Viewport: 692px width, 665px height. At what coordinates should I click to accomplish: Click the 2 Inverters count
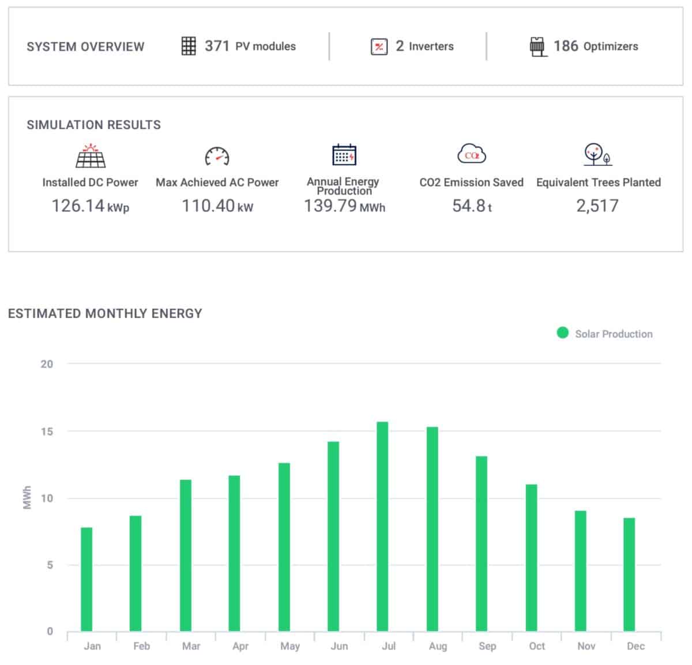pos(424,46)
